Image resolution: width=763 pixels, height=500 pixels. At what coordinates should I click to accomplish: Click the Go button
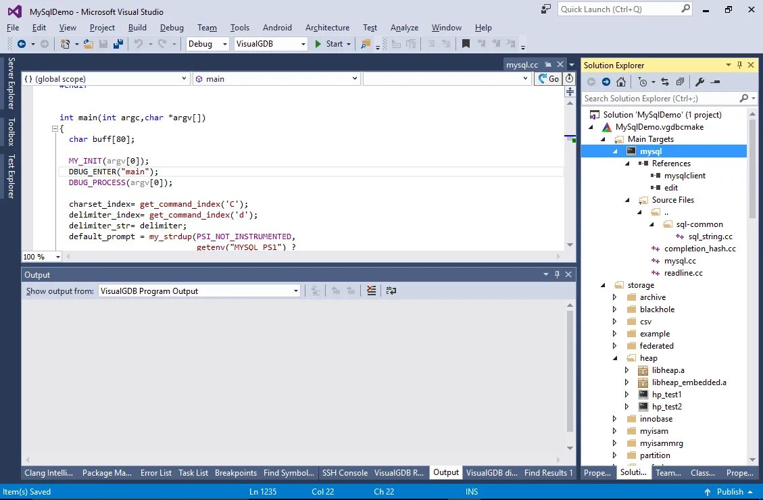coord(548,79)
